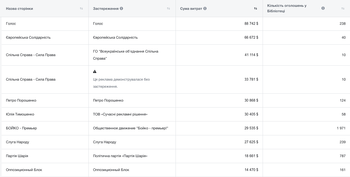350x177 pixels.
Task: Click Партія Шарія page name
Action: tap(17, 156)
